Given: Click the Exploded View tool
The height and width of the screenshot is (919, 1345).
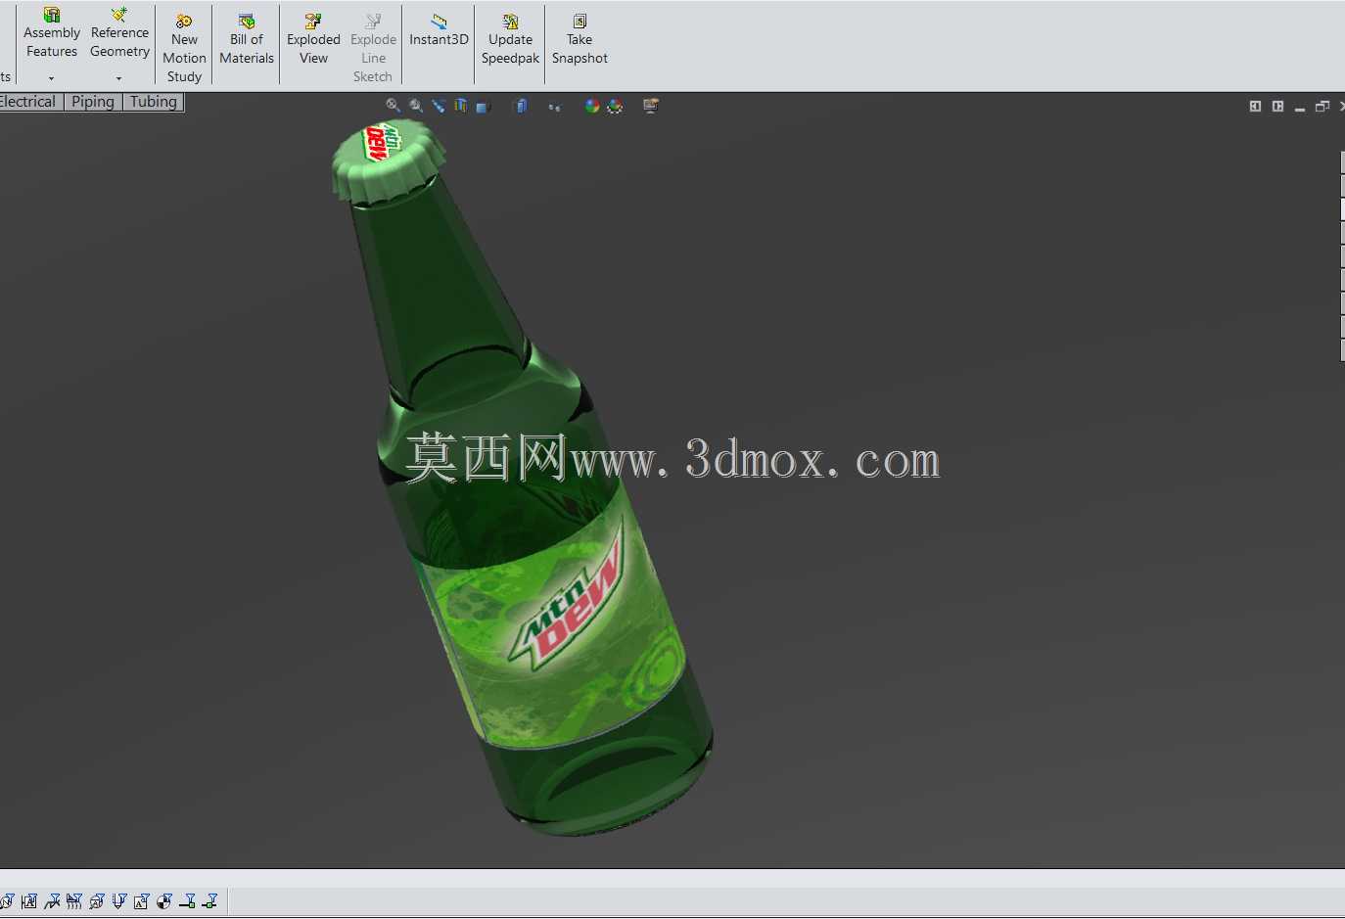Looking at the screenshot, I should click(313, 39).
